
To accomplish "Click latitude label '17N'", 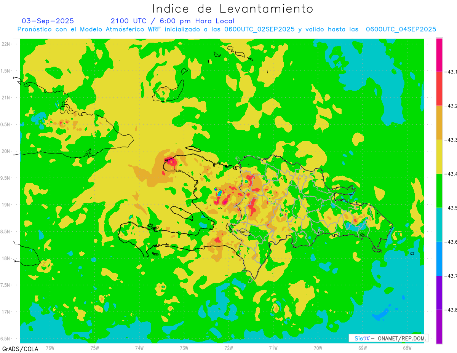I will (x=6, y=312).
